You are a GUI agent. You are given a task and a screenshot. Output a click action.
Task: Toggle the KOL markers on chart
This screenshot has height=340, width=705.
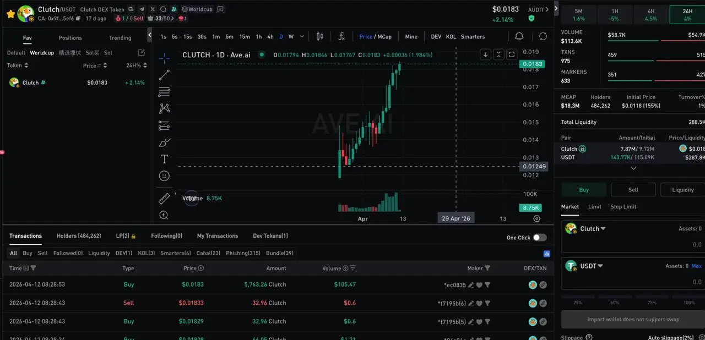click(x=451, y=37)
